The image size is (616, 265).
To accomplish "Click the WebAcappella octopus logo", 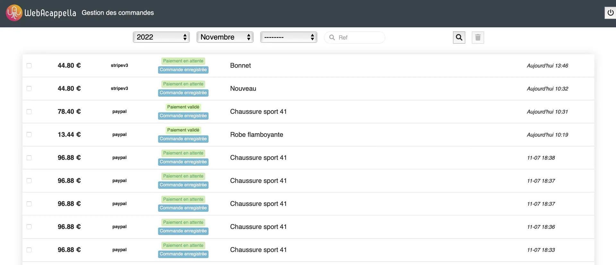I will (x=14, y=13).
